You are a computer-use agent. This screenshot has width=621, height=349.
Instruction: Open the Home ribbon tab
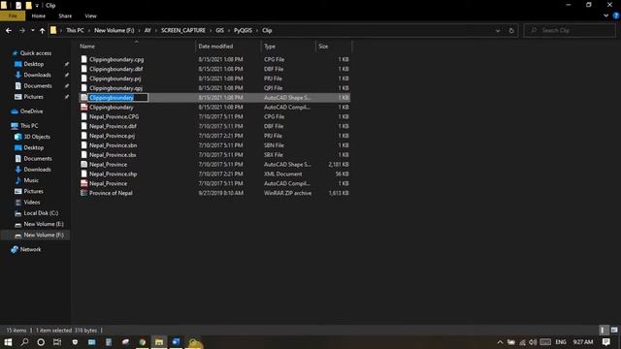[39, 16]
